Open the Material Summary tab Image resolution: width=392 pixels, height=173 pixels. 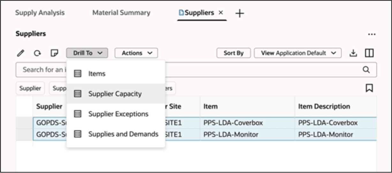121,13
